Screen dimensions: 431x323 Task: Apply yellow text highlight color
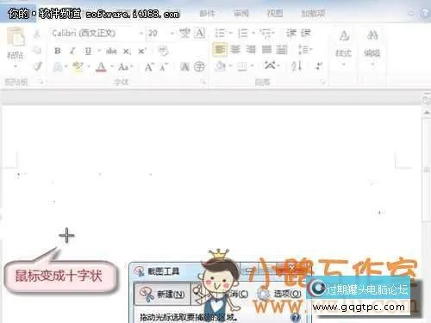(78, 67)
